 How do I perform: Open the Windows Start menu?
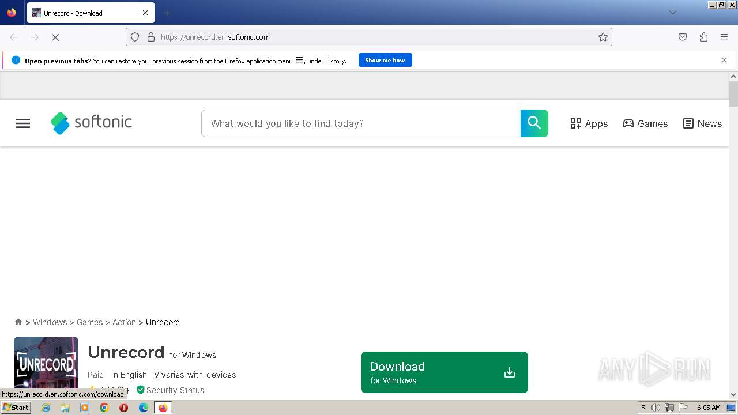coord(16,408)
